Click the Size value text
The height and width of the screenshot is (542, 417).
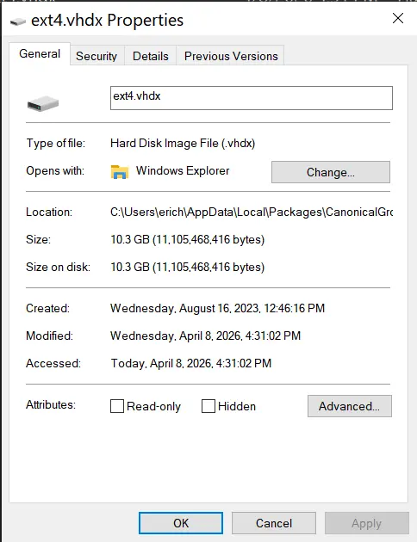188,239
